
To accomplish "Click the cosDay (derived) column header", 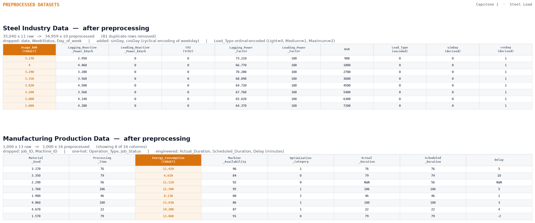I will coord(506,49).
